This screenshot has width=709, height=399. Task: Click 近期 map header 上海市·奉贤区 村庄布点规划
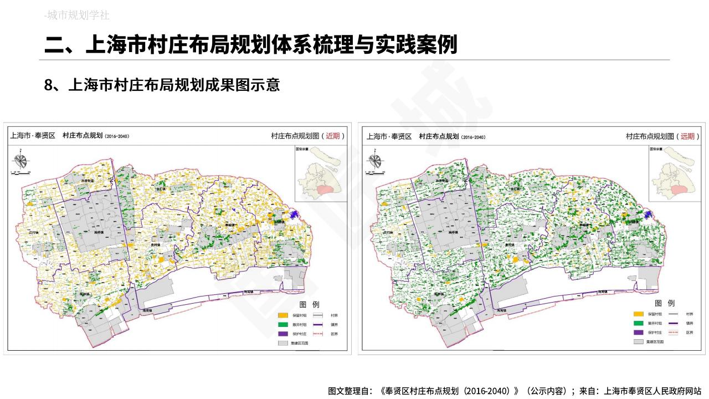69,136
